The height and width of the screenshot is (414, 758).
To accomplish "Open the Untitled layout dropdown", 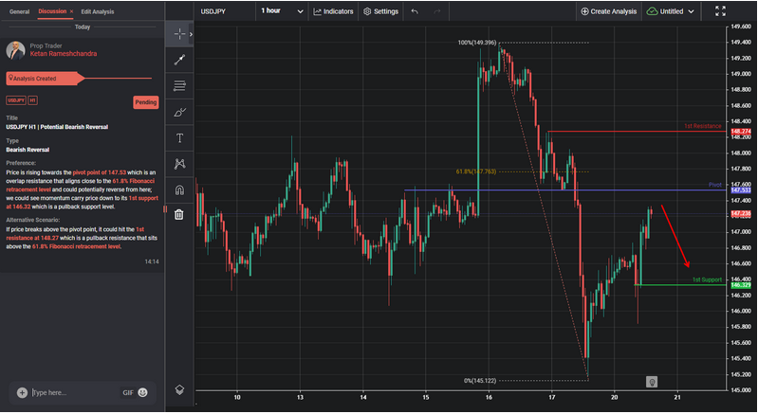I will coord(671,11).
